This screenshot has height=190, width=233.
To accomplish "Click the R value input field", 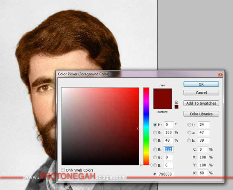I will tap(168, 149).
